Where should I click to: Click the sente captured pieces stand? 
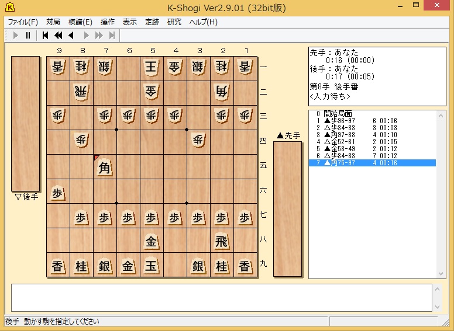pyautogui.click(x=287, y=209)
